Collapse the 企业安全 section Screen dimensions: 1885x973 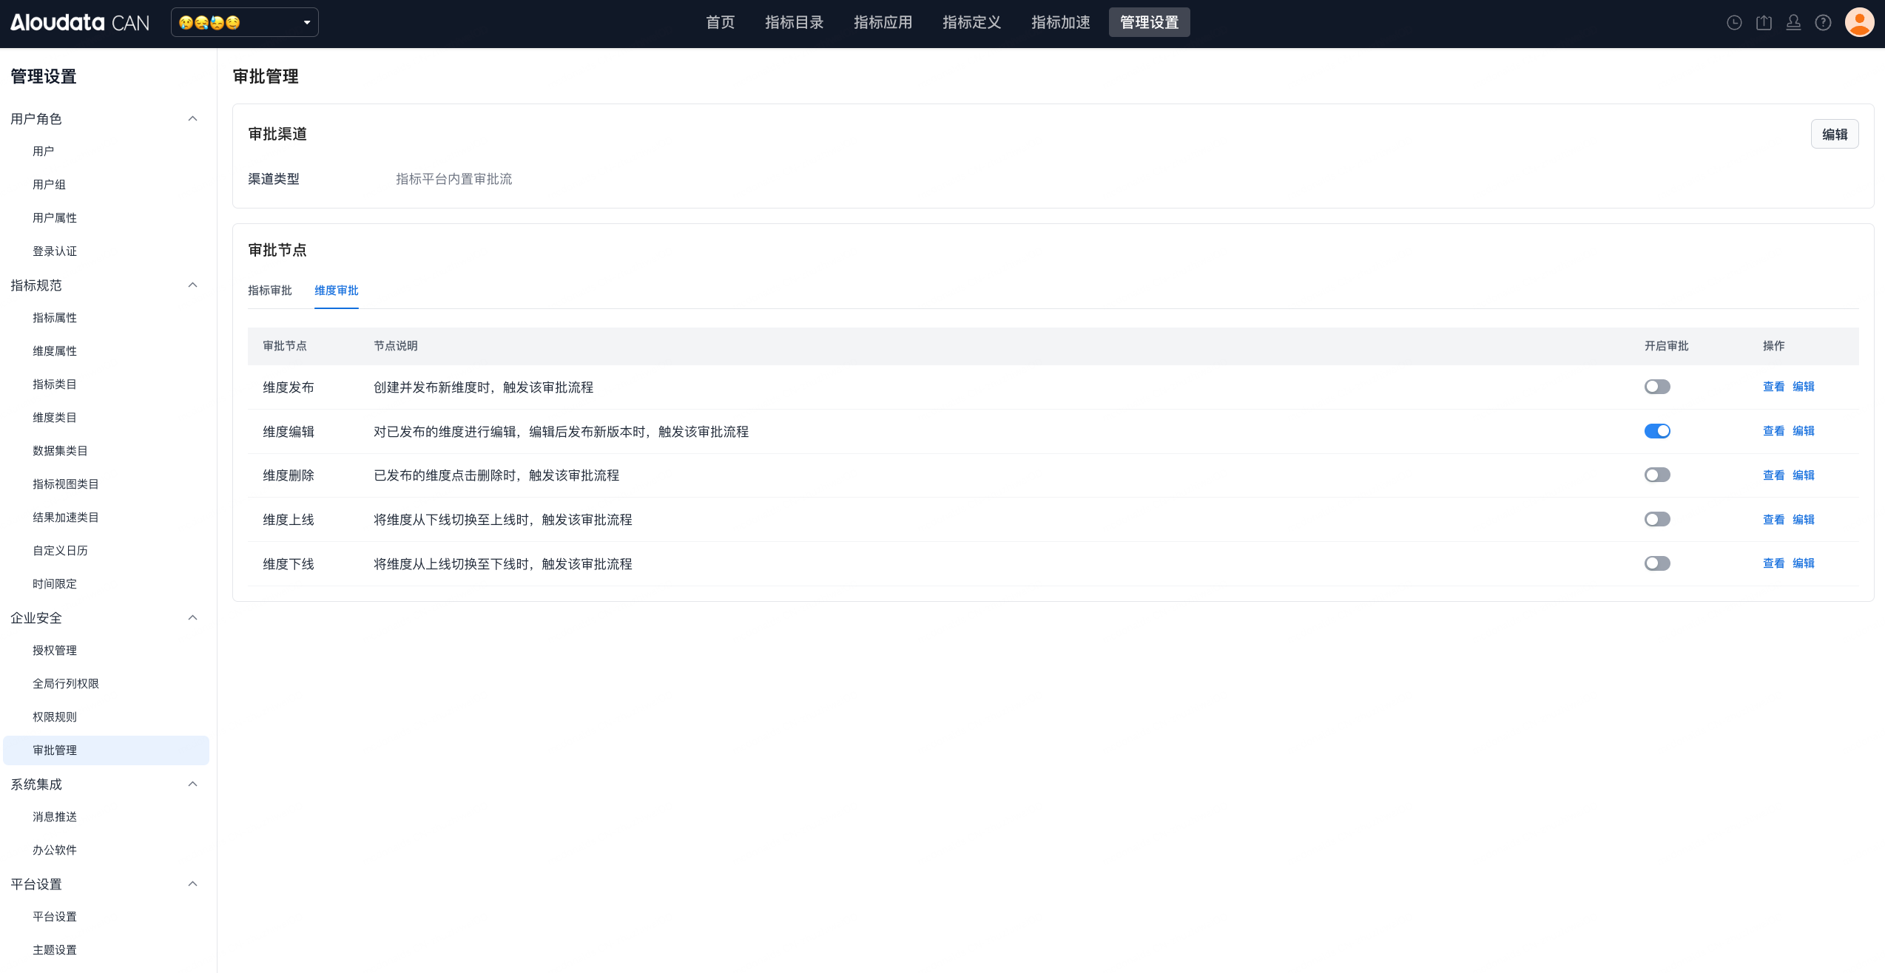pyautogui.click(x=192, y=617)
